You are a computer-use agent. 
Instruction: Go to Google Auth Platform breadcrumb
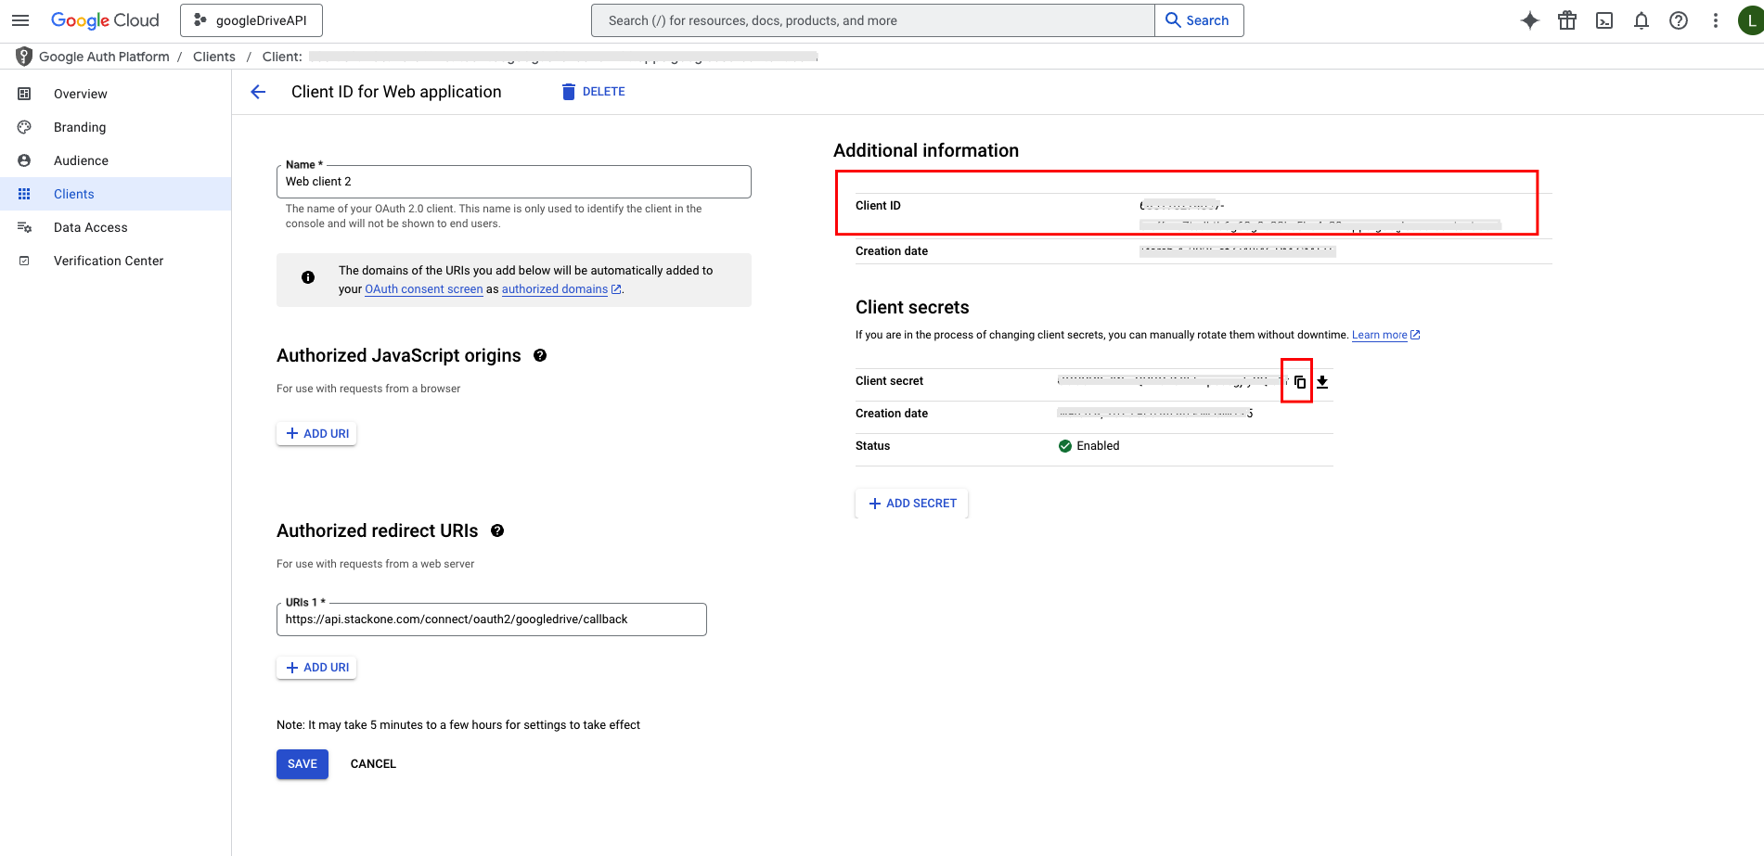click(104, 57)
